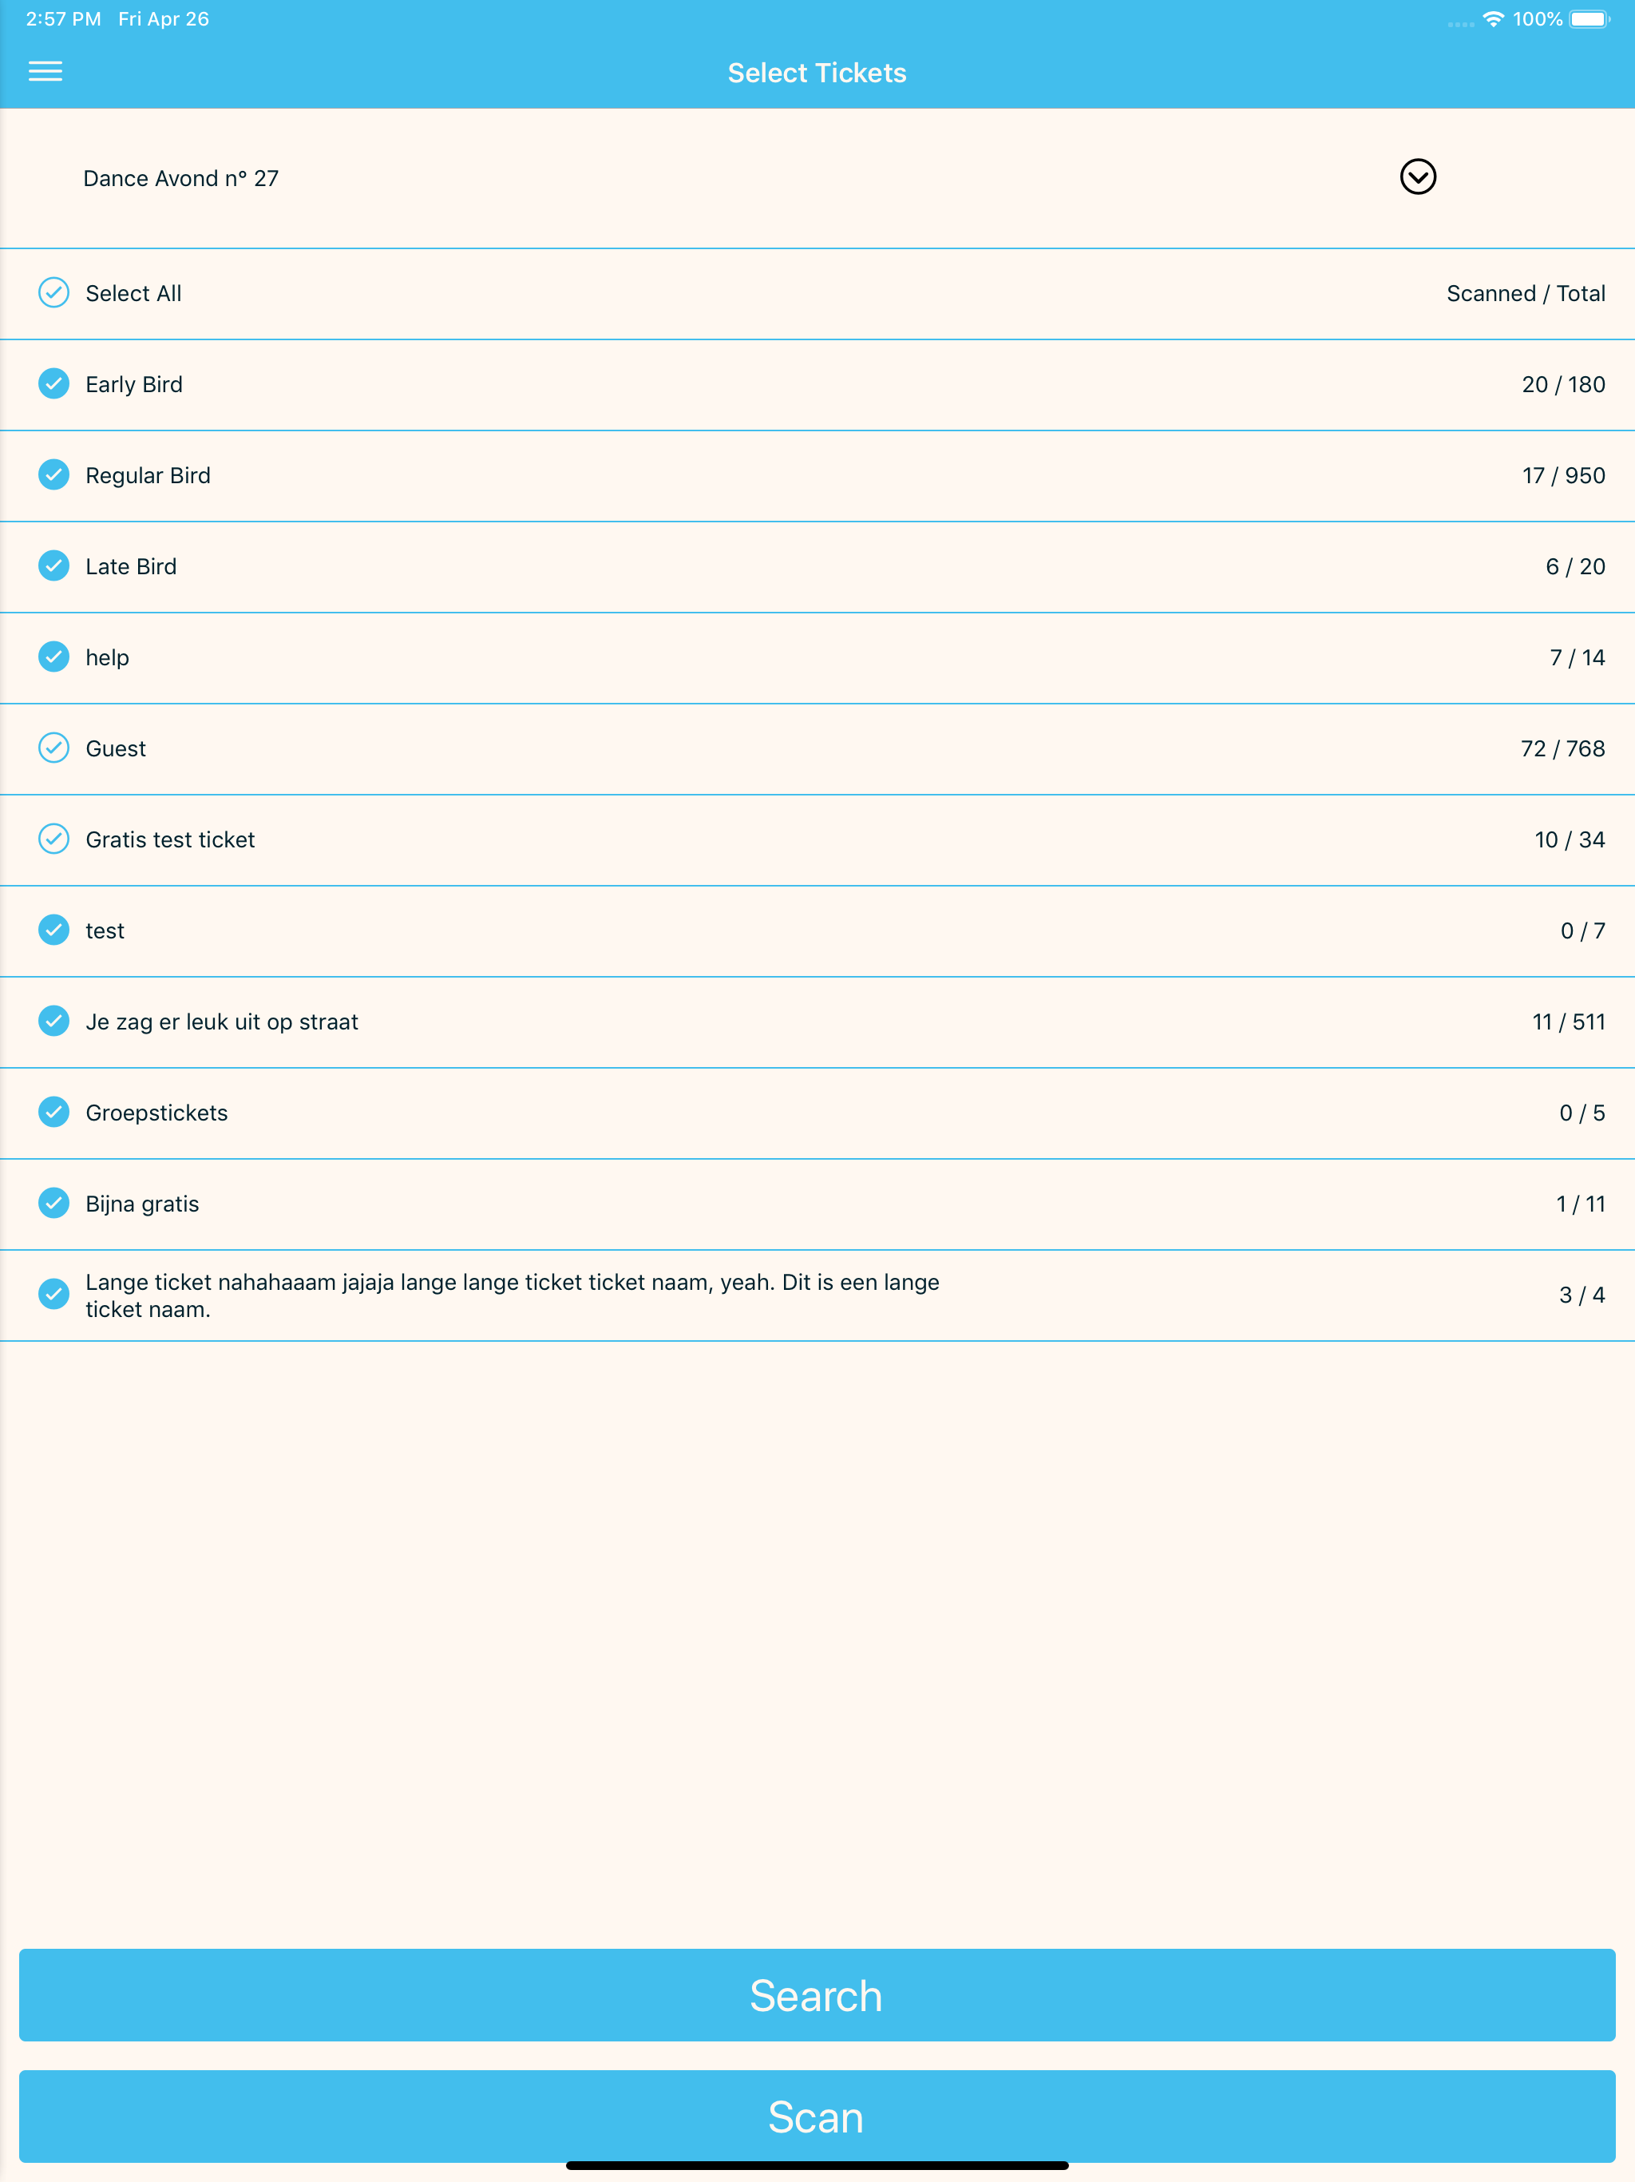Uncheck Je zag er leuk uit op straat
1635x2182 pixels.
point(53,1021)
